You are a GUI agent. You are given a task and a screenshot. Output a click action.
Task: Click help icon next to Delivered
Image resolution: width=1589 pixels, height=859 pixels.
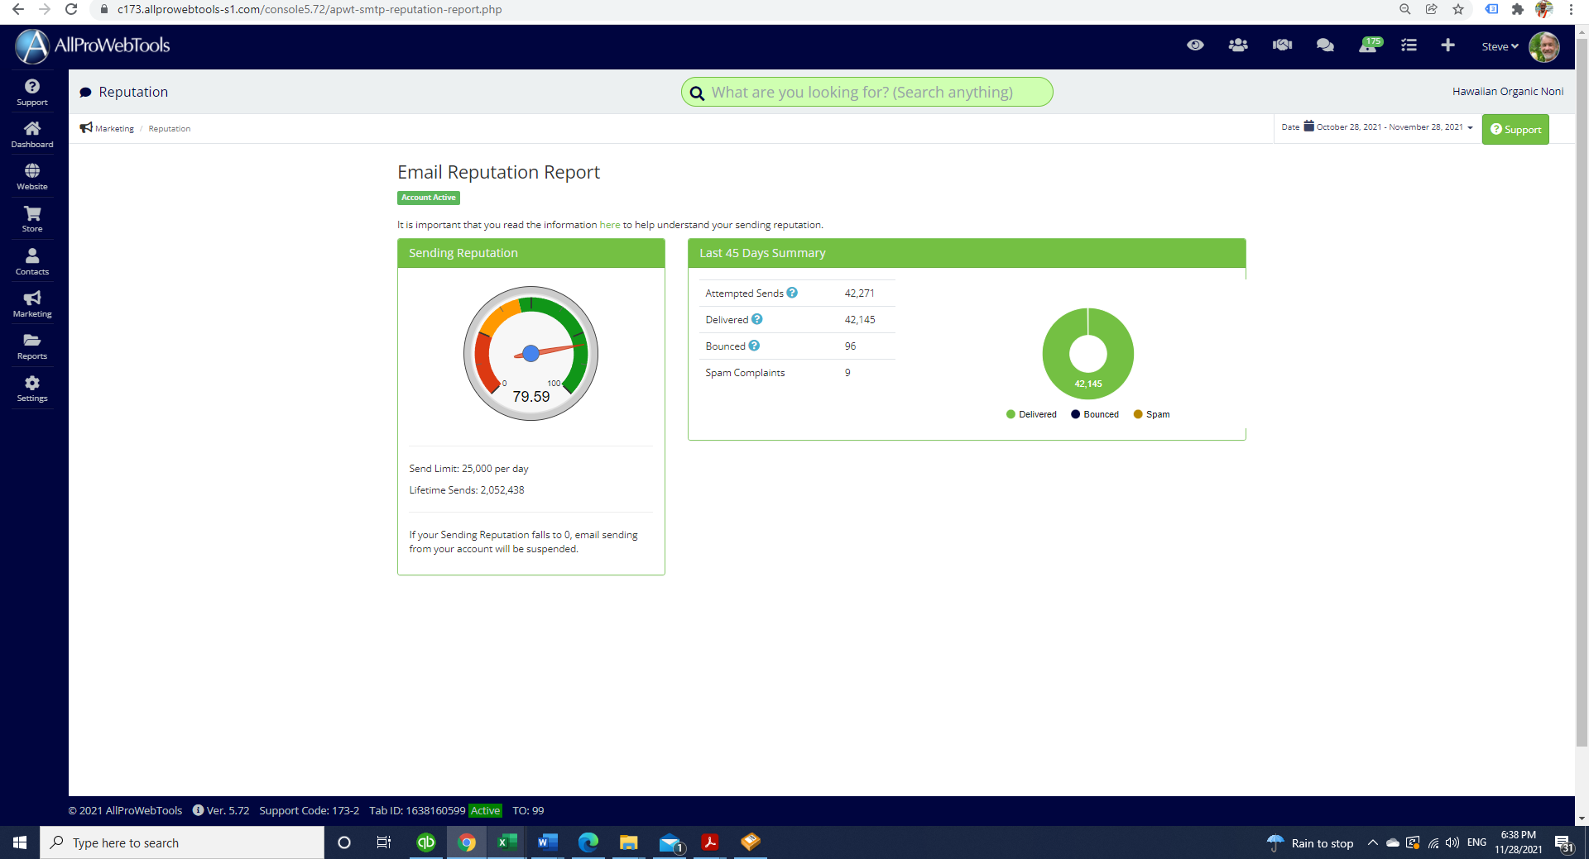coord(757,319)
